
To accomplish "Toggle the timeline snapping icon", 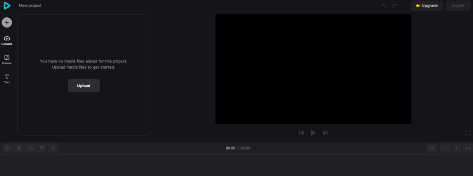I will (x=431, y=148).
